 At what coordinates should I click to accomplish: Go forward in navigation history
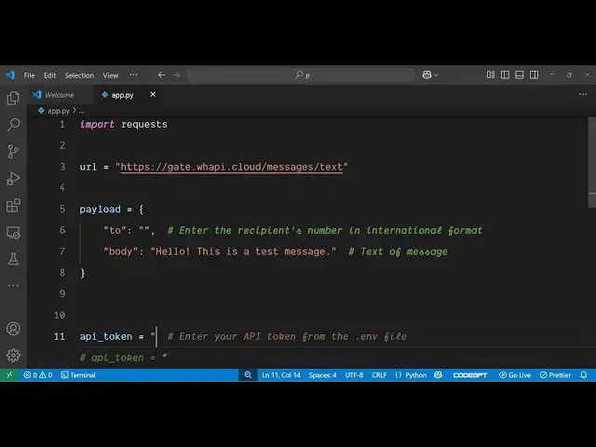pos(177,74)
